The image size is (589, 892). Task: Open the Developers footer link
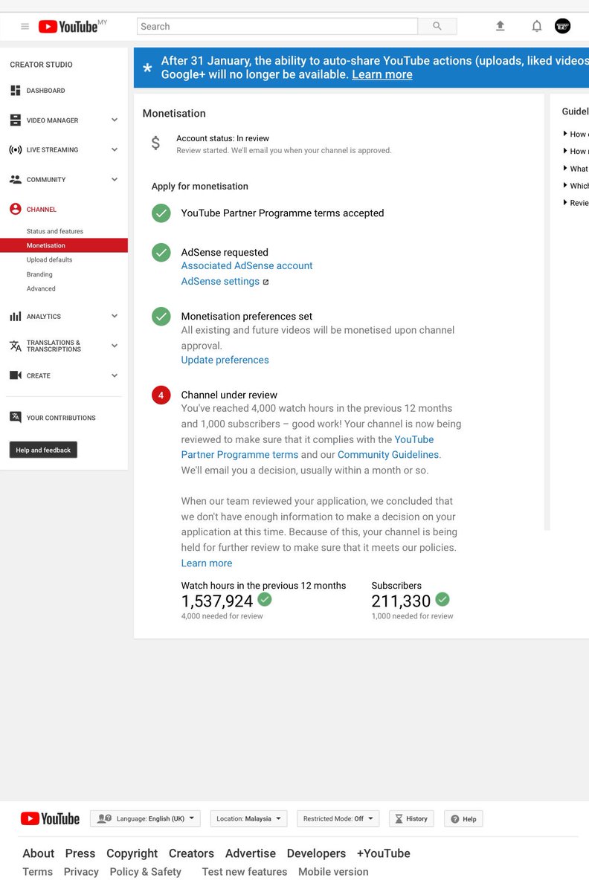click(316, 853)
